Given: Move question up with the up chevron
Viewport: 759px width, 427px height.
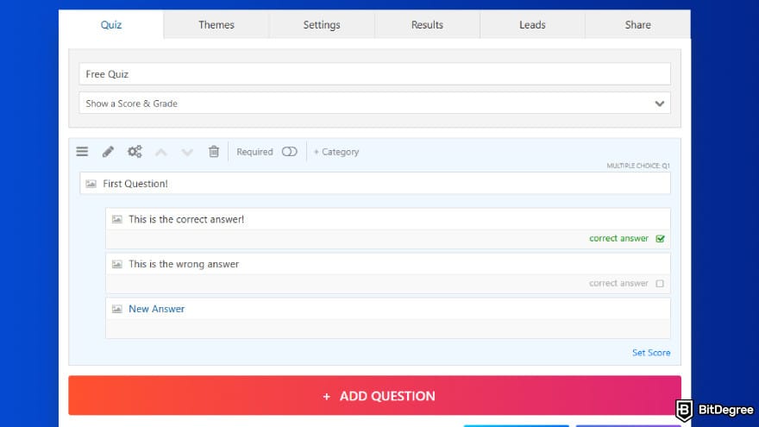Looking at the screenshot, I should pyautogui.click(x=160, y=152).
